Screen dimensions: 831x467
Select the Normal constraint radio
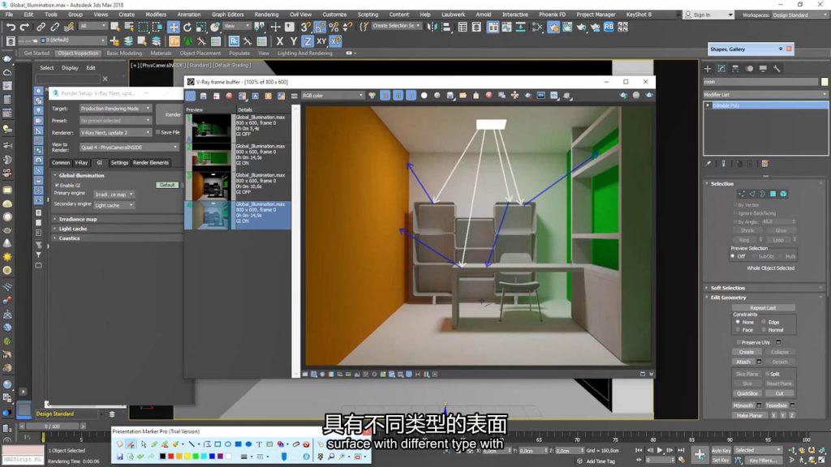pos(764,330)
